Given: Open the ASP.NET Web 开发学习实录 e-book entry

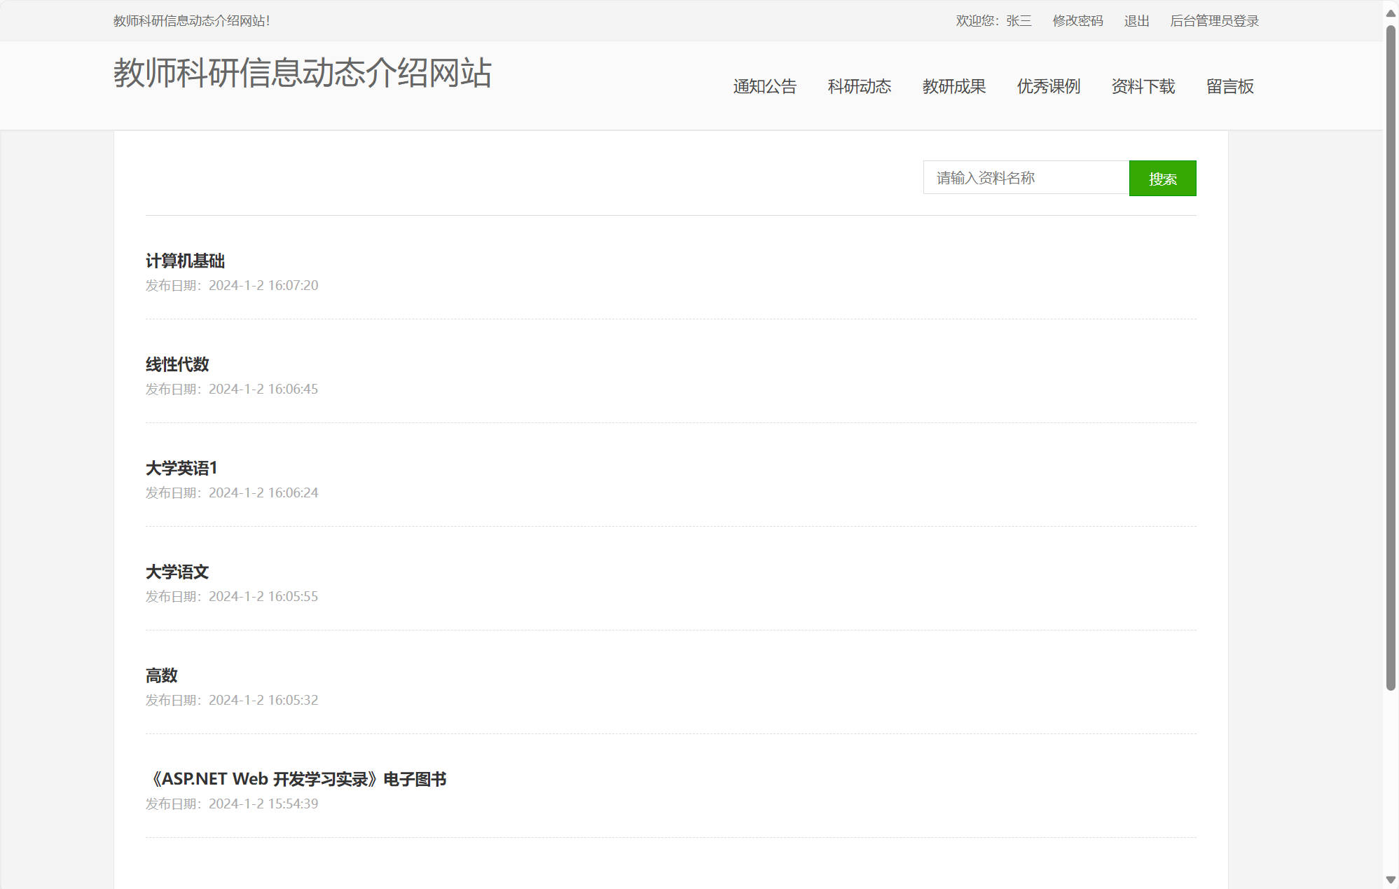Looking at the screenshot, I should tap(296, 780).
